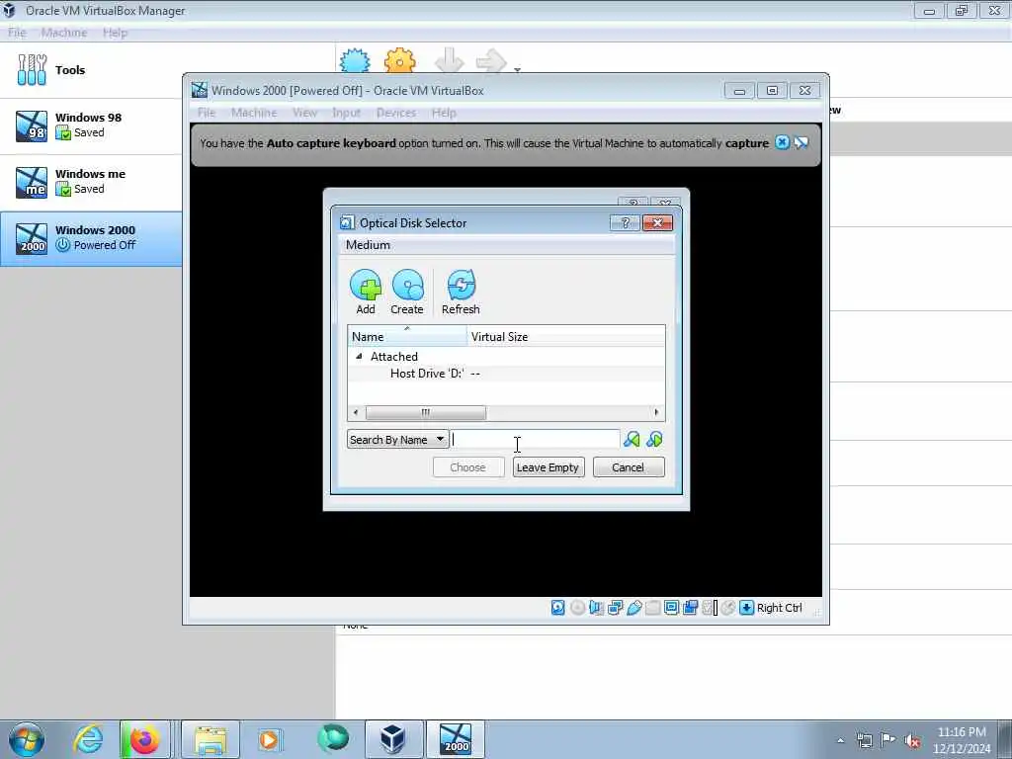This screenshot has width=1012, height=759.
Task: Click optical drive indicator in status bar
Action: (x=577, y=608)
